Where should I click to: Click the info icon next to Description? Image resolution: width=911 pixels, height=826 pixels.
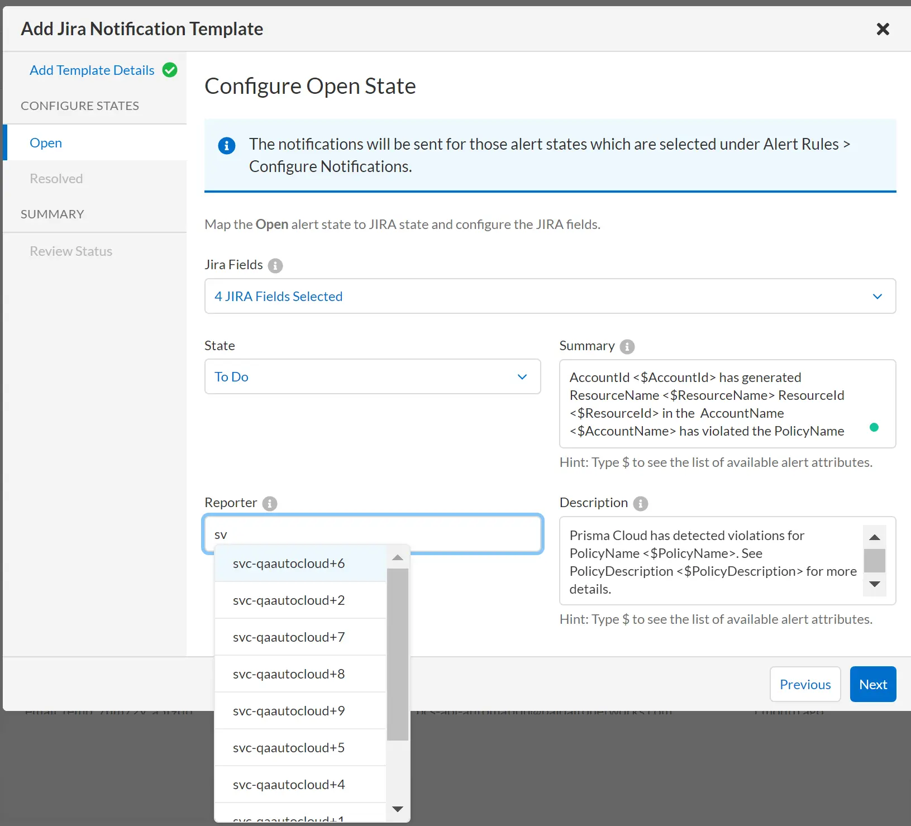point(641,503)
